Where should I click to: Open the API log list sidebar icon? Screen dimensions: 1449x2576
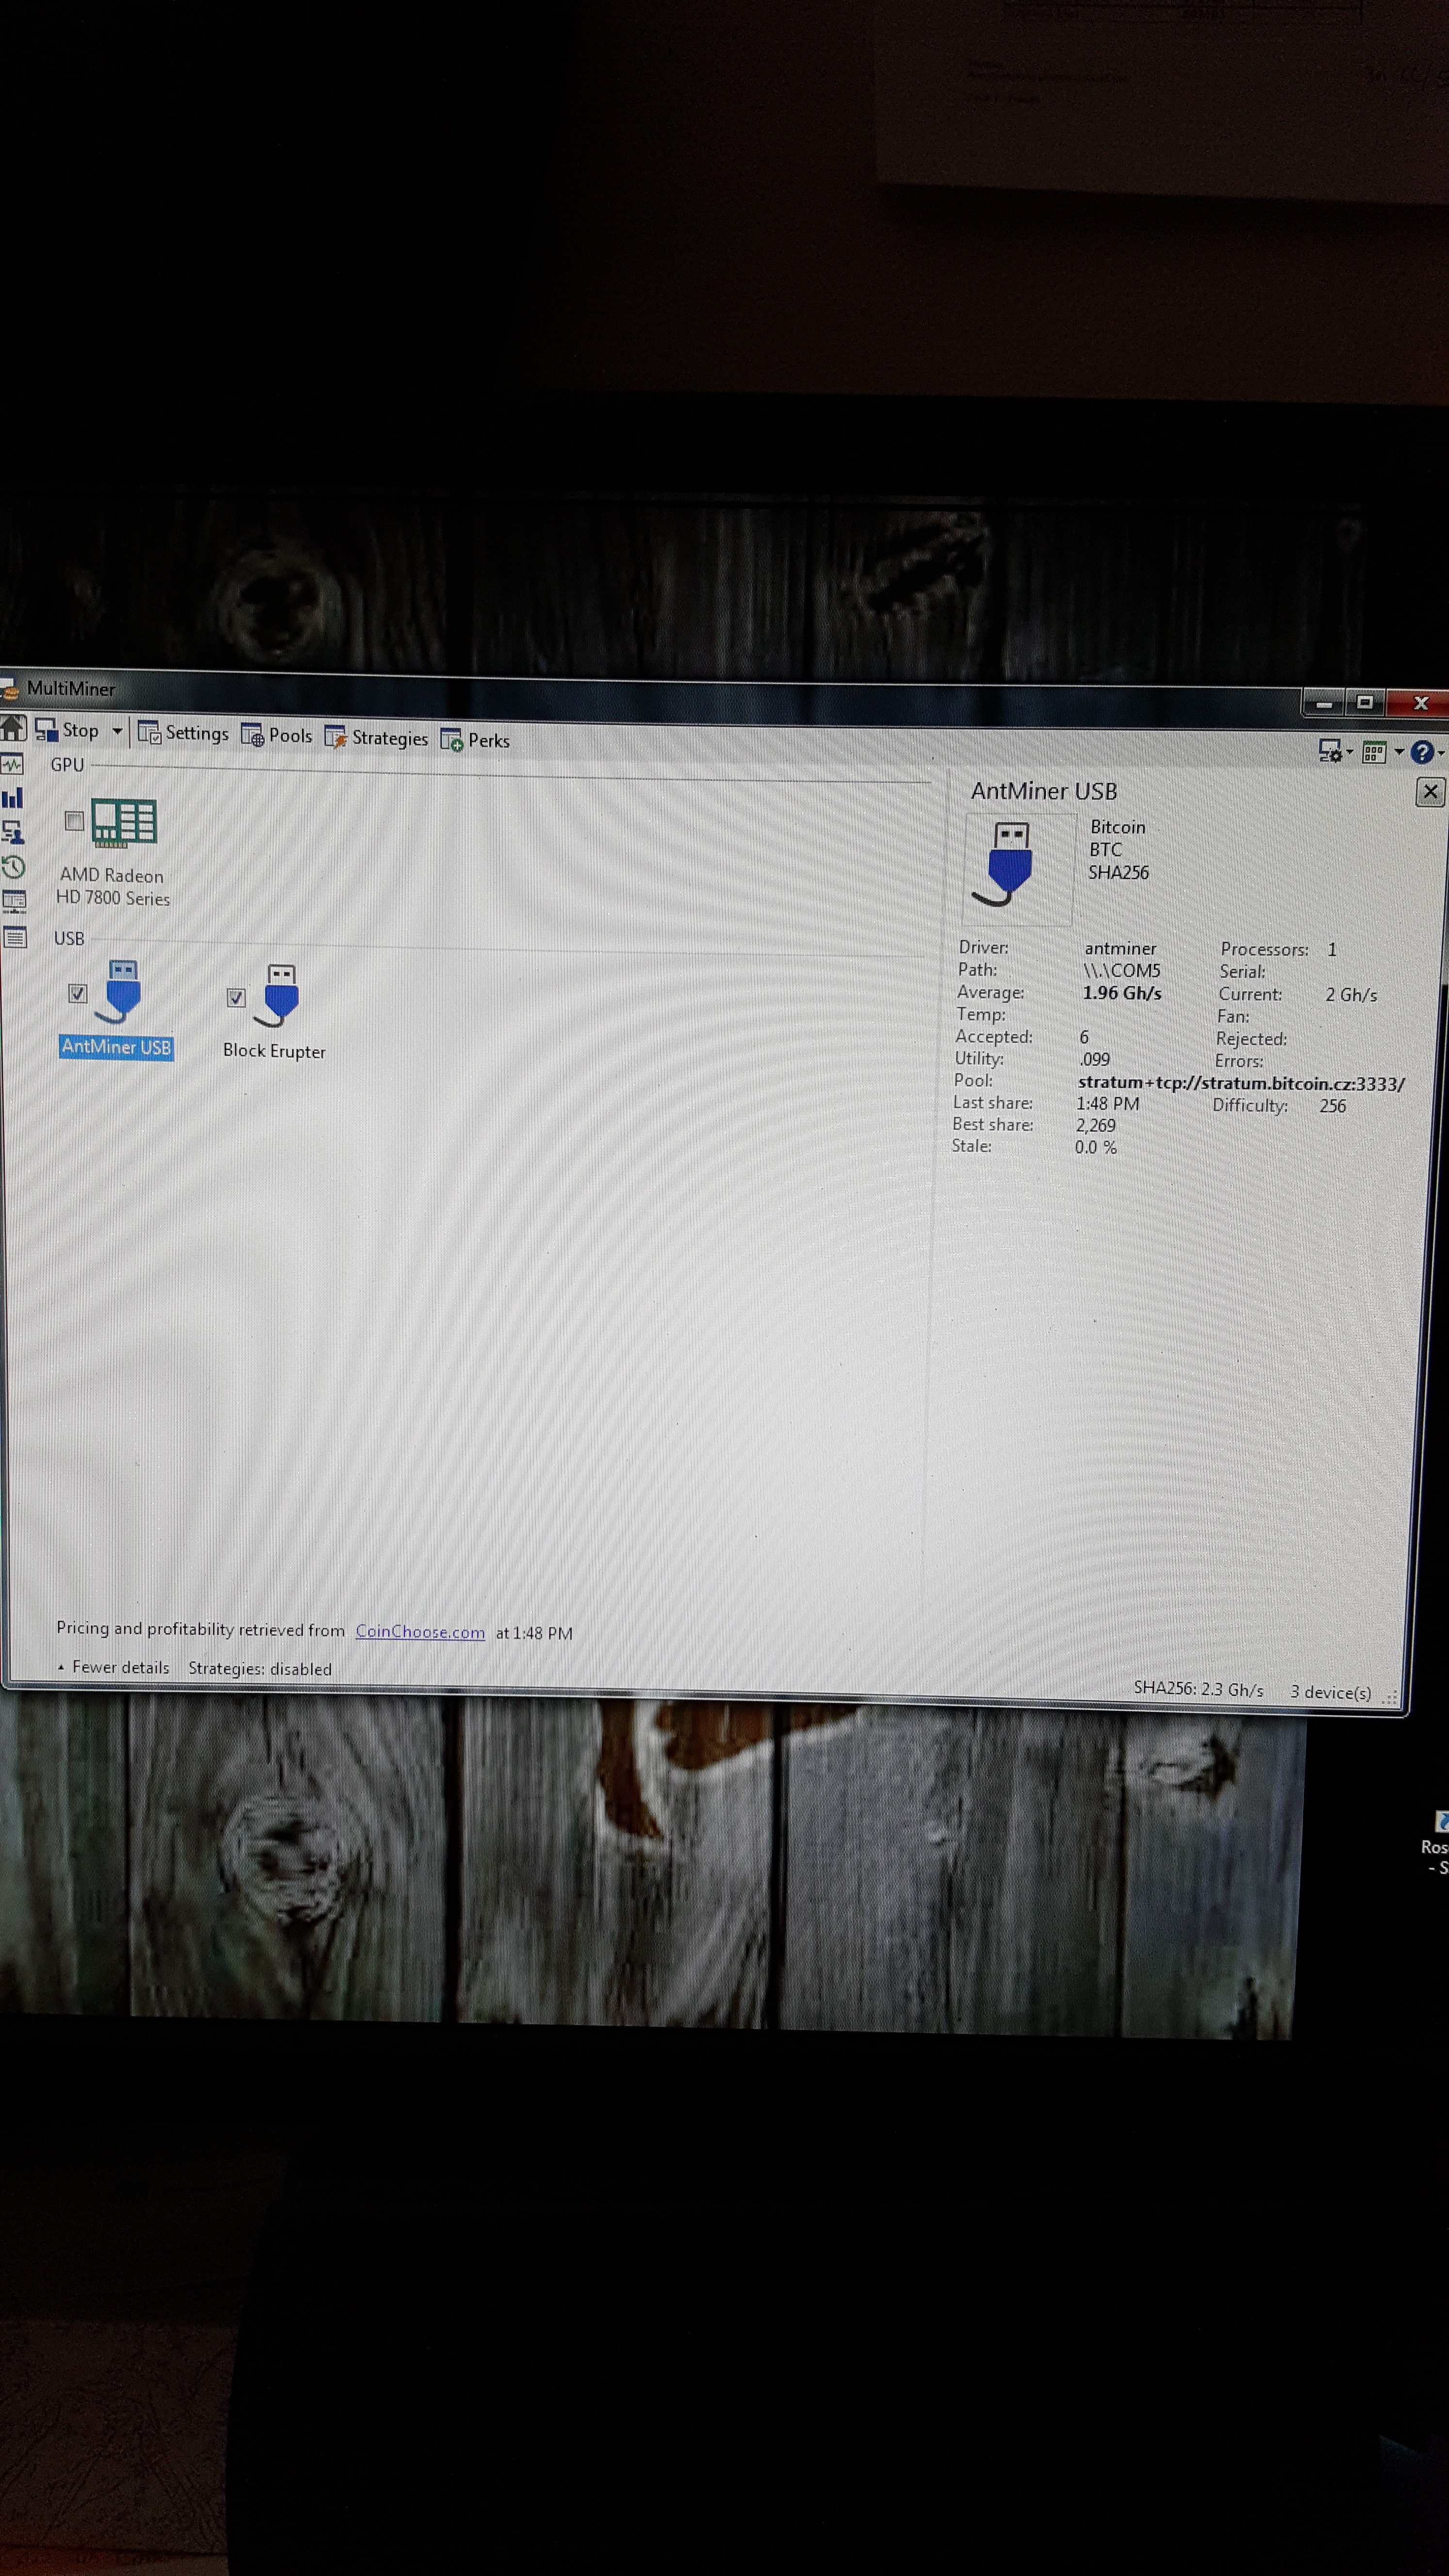[14, 937]
